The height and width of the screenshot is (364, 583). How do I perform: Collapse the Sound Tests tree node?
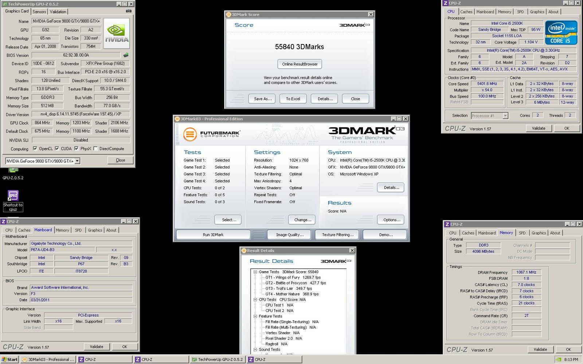(x=255, y=349)
